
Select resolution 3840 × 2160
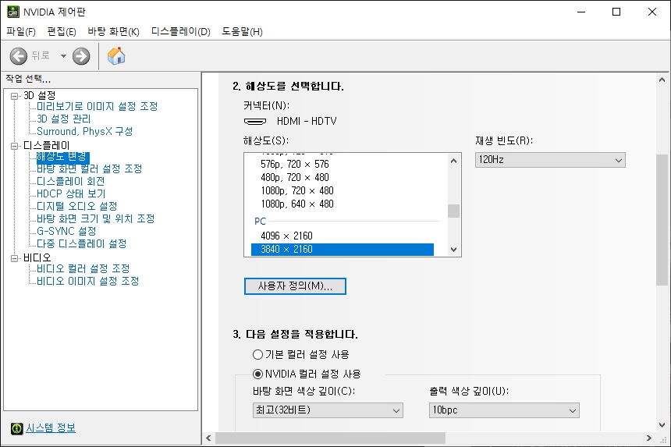point(343,250)
